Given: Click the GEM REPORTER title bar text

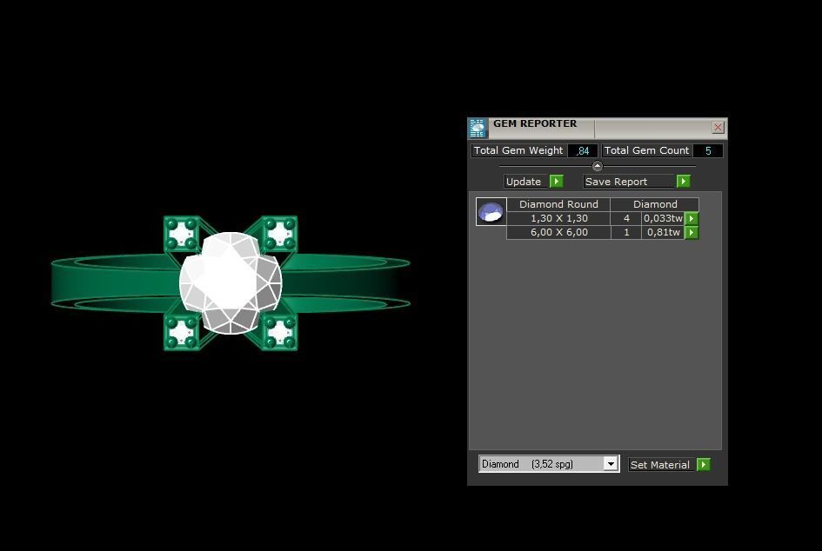Looking at the screenshot, I should click(535, 123).
